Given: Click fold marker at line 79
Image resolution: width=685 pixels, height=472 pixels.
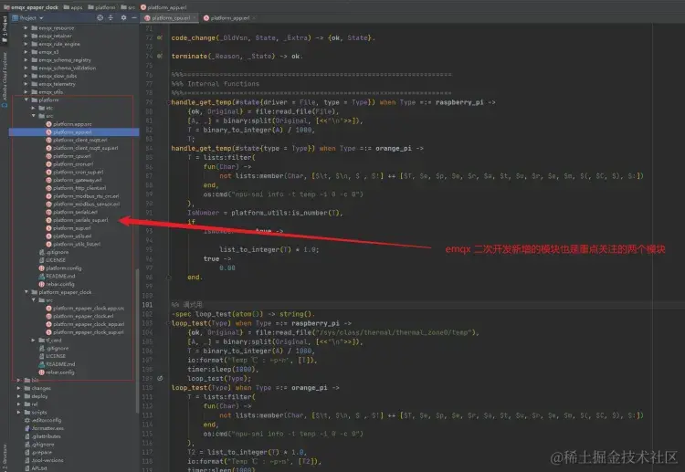Looking at the screenshot, I should 168,102.
